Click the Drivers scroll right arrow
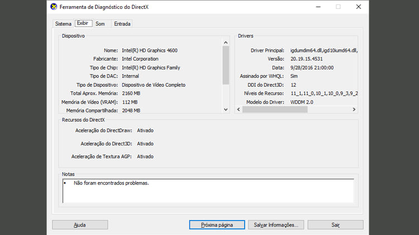 tap(354, 109)
